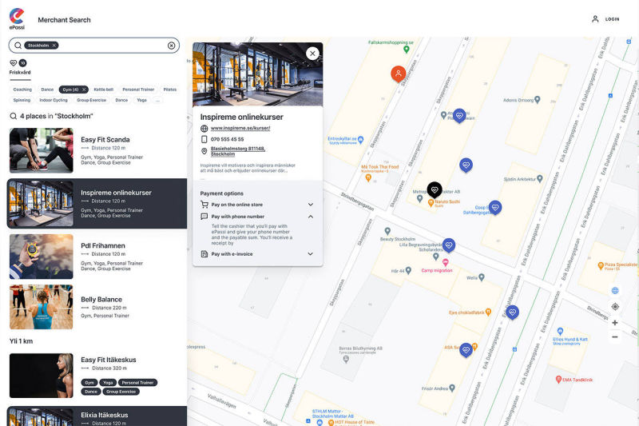This screenshot has height=426, width=639.
Task: Remove the active Gym (4) filter
Action: (84, 90)
